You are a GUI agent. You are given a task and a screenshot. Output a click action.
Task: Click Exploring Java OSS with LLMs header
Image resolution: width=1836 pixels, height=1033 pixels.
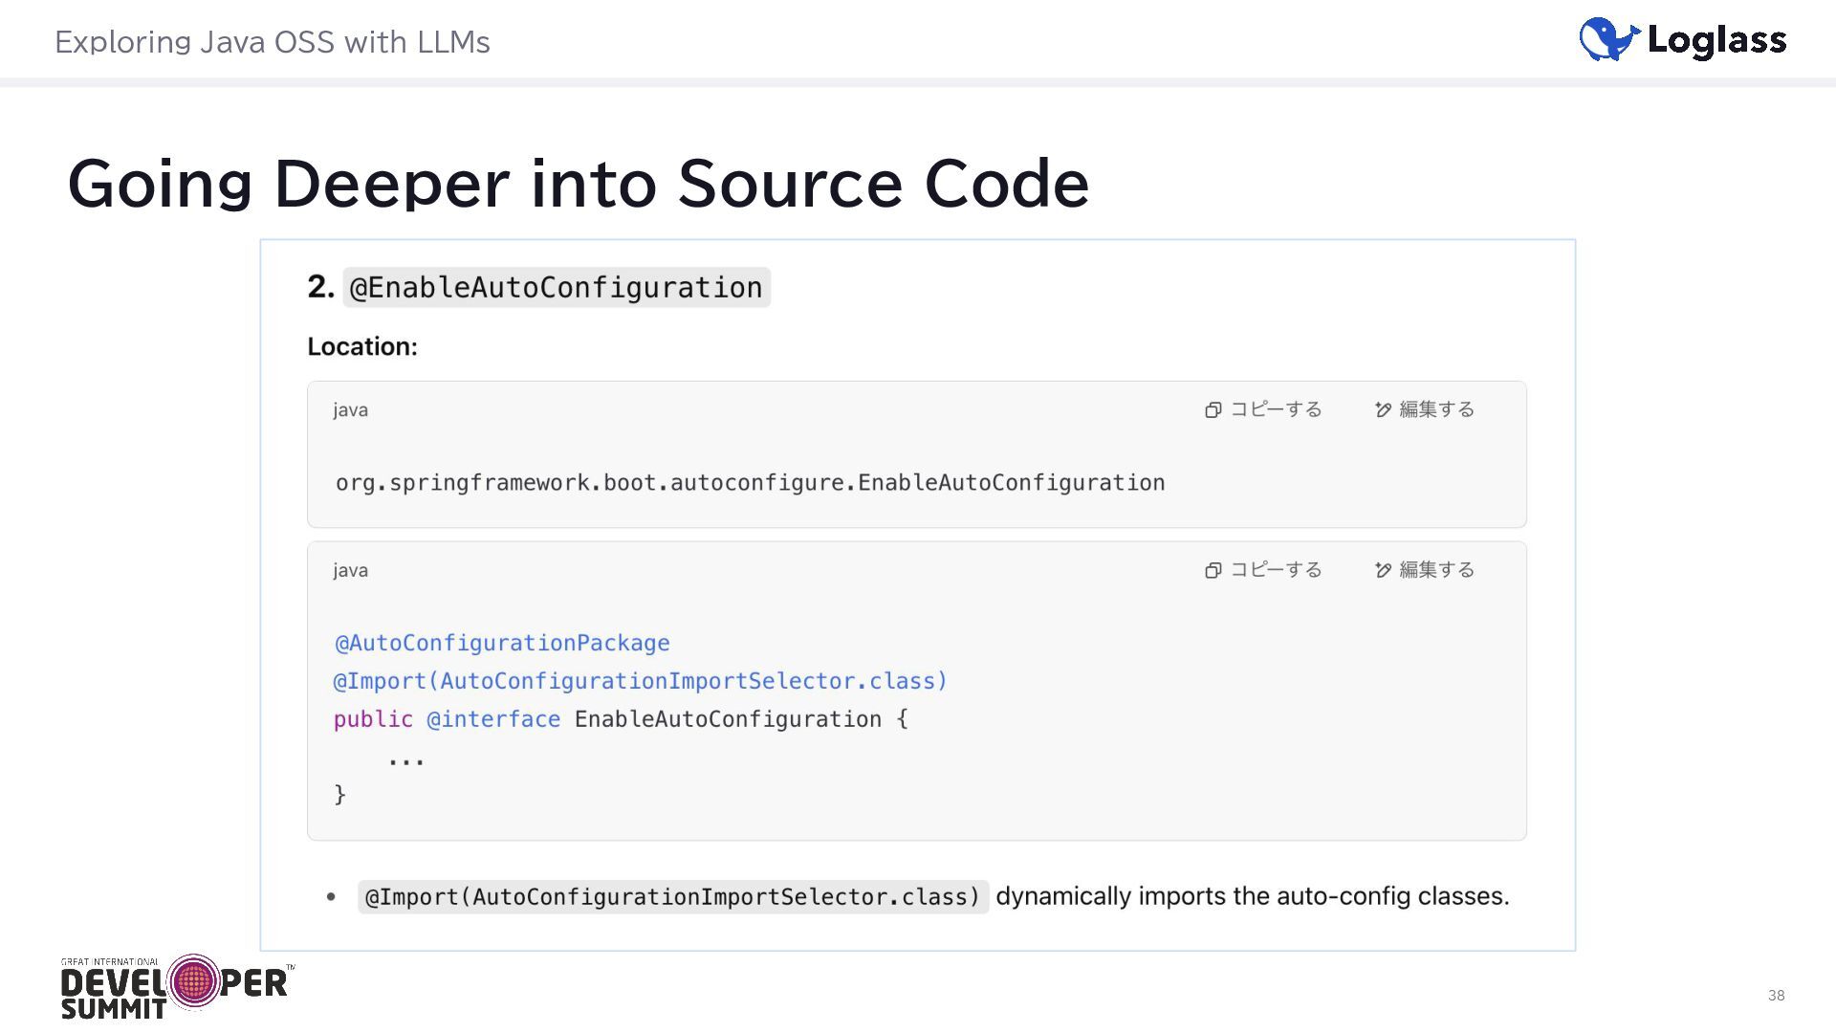pyautogui.click(x=273, y=42)
